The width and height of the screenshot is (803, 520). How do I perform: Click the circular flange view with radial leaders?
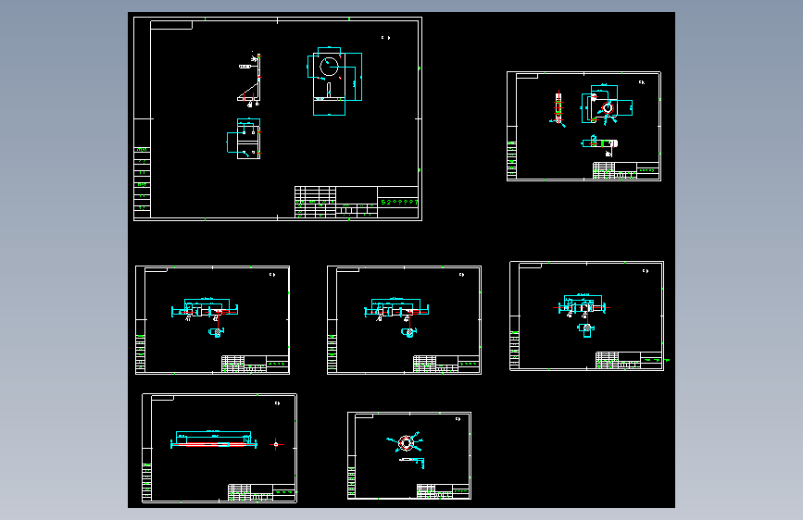[405, 442]
